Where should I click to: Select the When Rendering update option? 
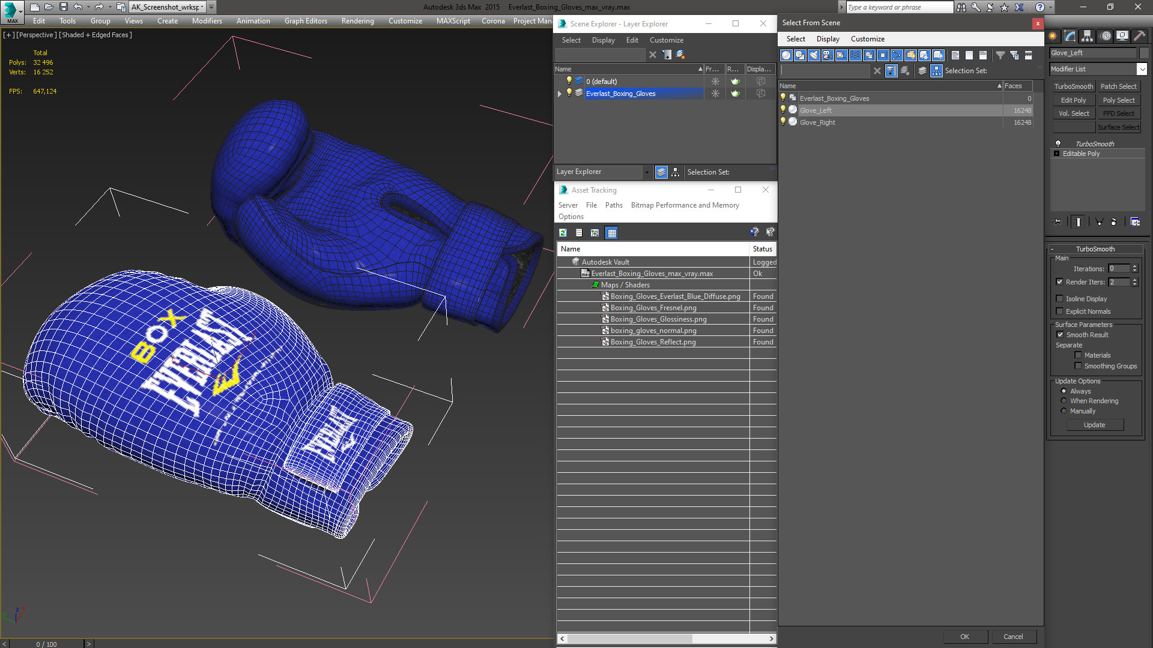[1064, 401]
